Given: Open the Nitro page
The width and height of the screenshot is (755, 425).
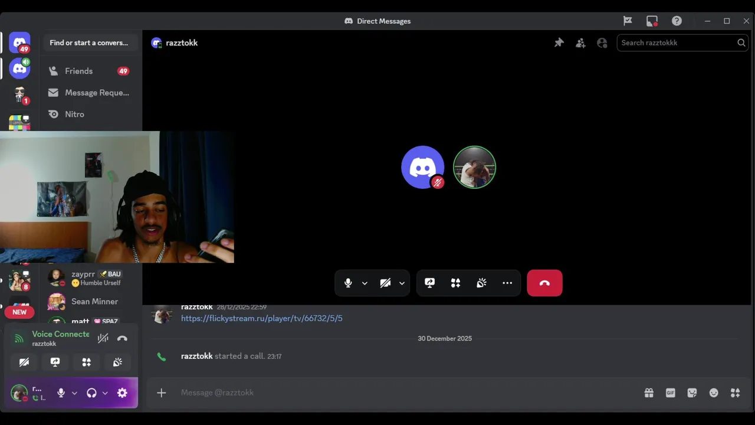Looking at the screenshot, I should pyautogui.click(x=90, y=114).
